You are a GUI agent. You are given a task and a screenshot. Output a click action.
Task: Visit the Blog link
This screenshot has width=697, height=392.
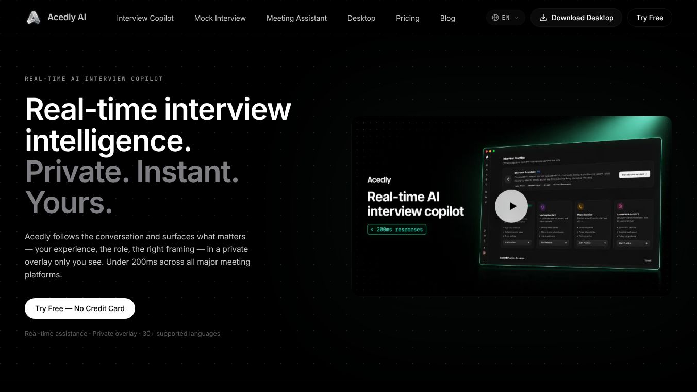(447, 18)
